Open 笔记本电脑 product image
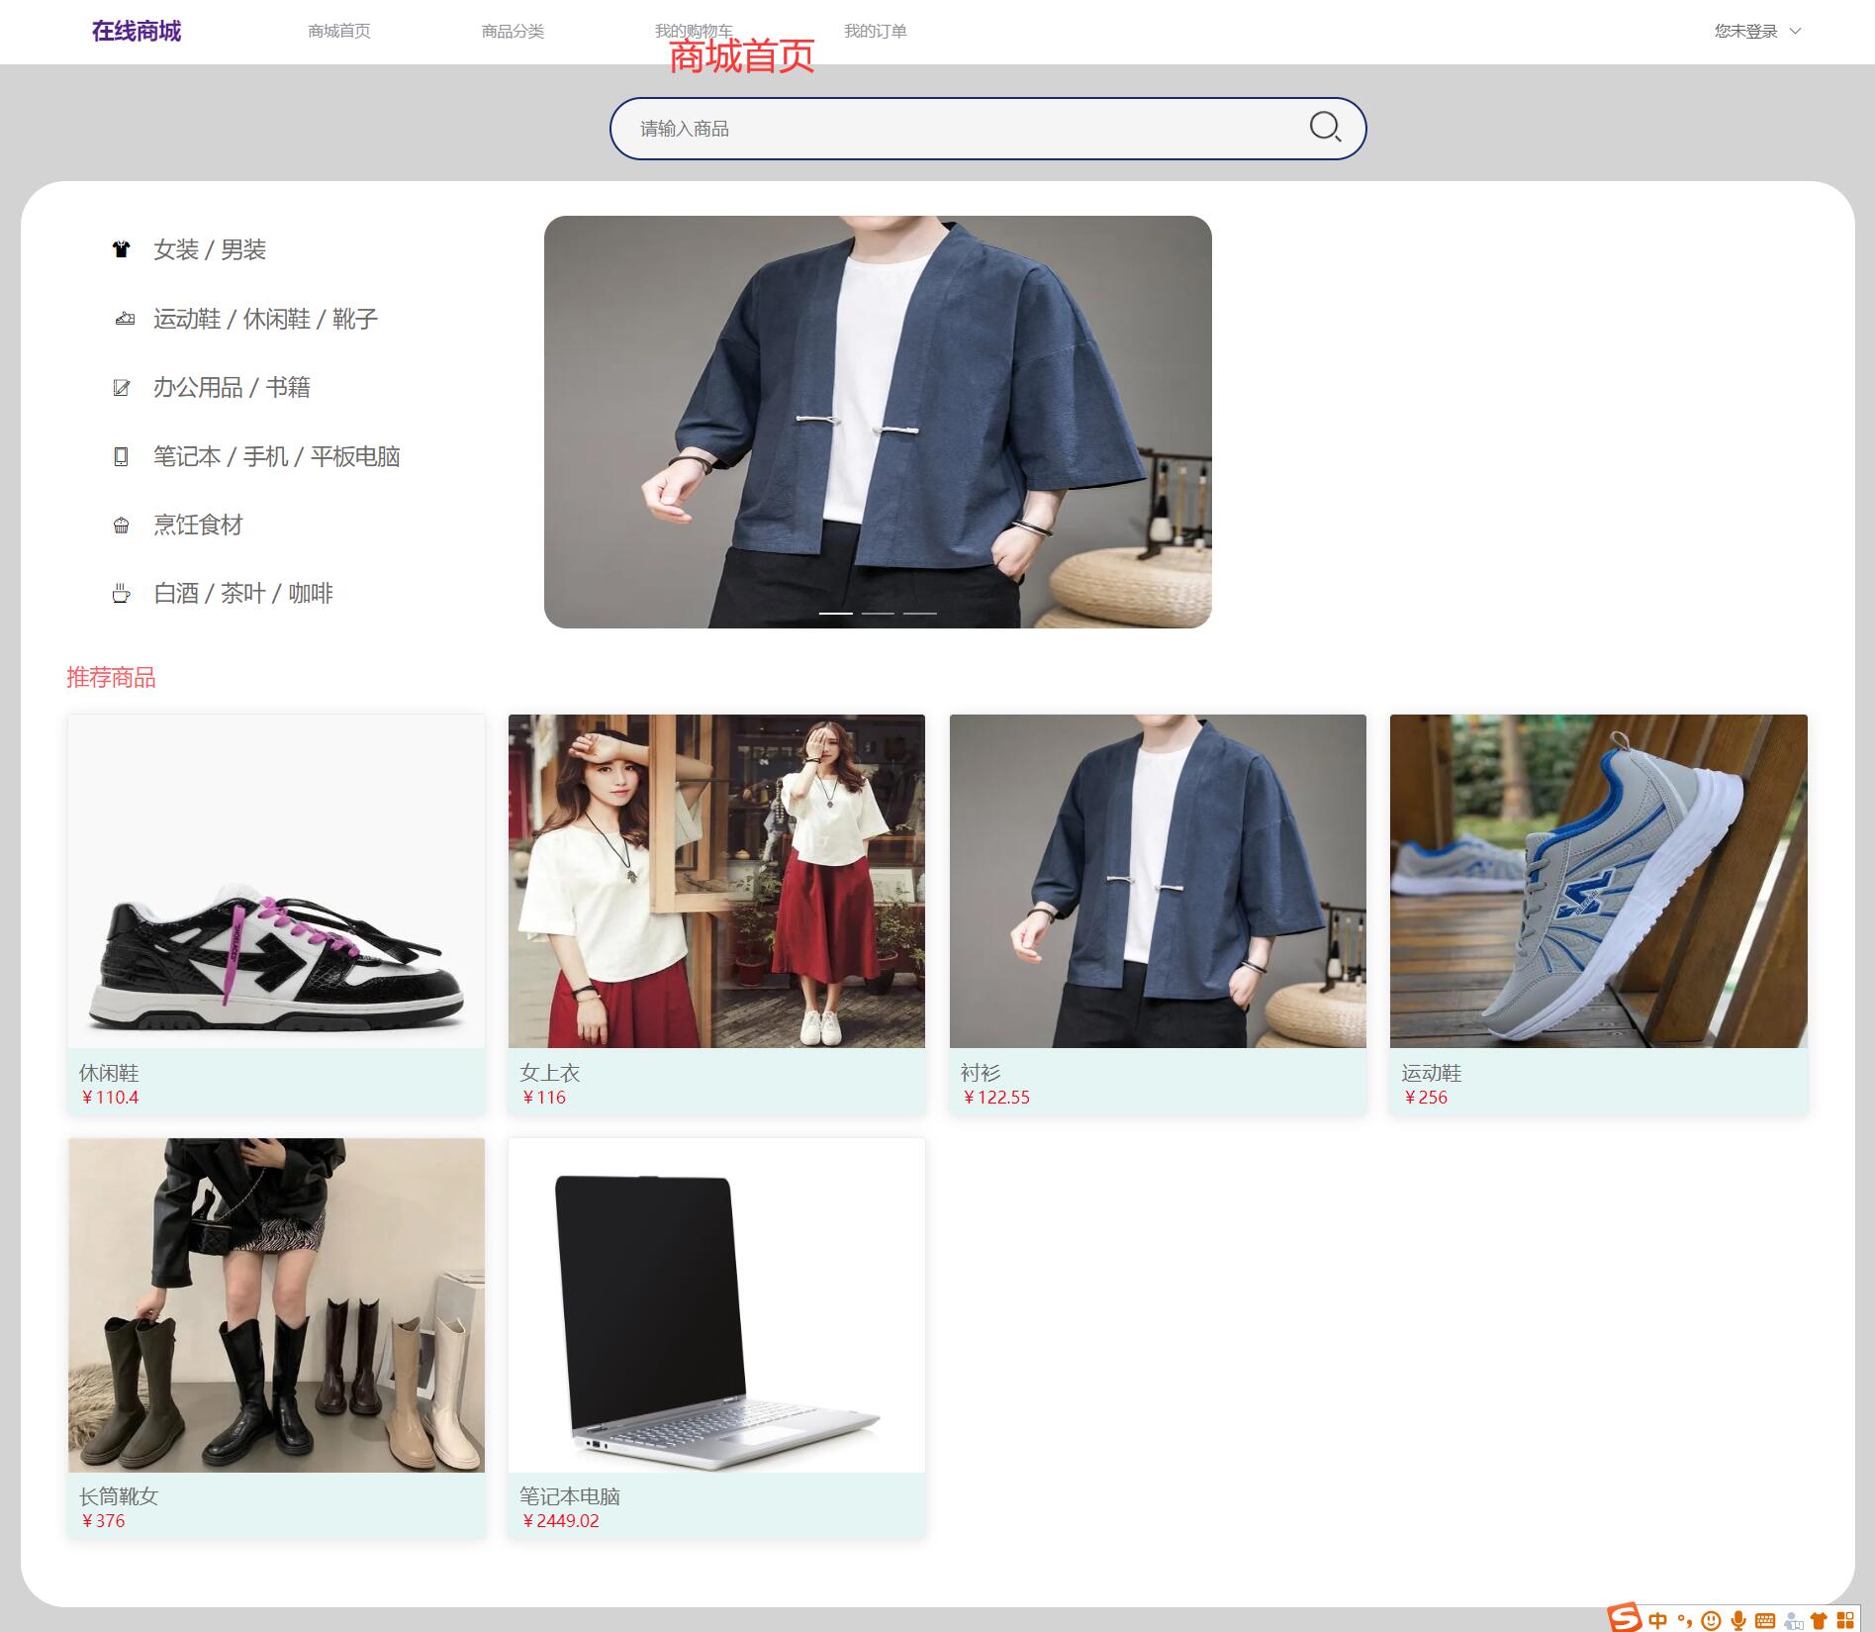Screen dimensions: 1875x1632 [716, 1305]
